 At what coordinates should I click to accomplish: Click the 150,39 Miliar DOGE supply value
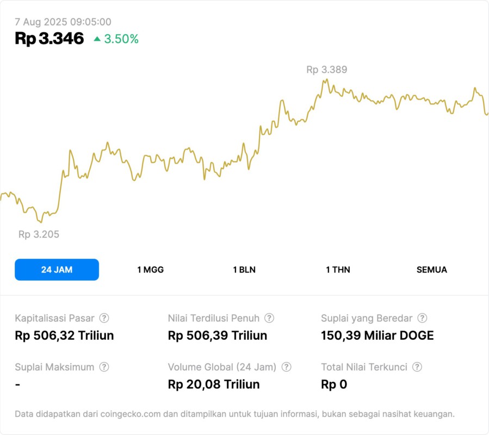coord(377,335)
